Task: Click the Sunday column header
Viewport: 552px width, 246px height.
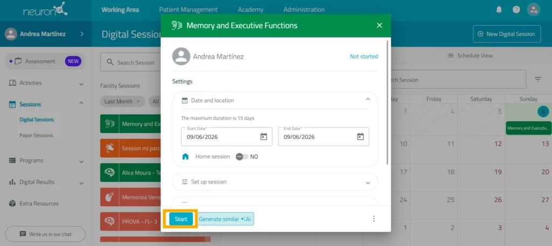Action: pos(528,99)
